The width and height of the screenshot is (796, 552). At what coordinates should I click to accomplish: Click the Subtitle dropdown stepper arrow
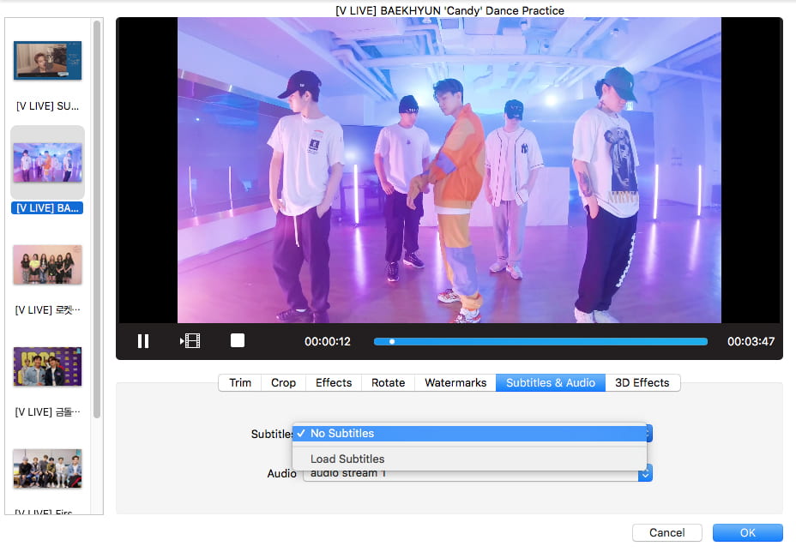pos(648,433)
